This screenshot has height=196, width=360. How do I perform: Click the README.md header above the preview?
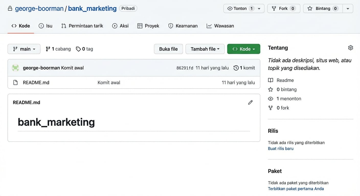point(27,103)
